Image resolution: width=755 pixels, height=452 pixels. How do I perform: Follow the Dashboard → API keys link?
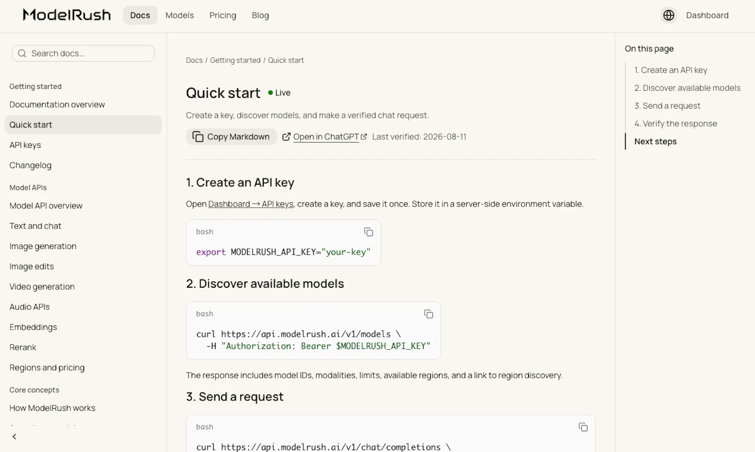tap(251, 204)
